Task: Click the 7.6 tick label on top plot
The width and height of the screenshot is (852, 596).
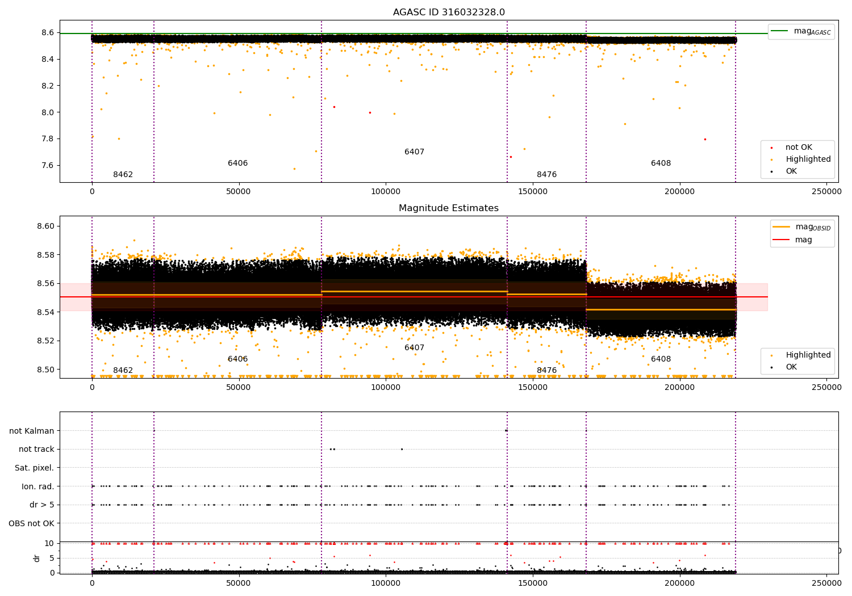Action: [48, 166]
